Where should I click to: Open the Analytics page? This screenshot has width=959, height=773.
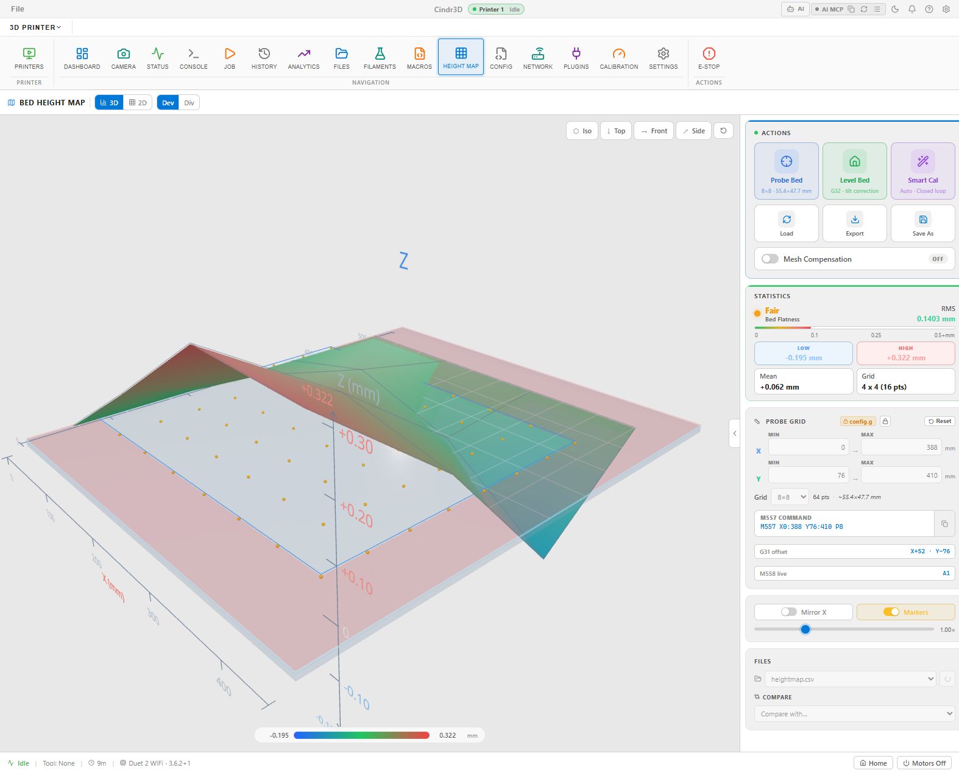pos(304,58)
